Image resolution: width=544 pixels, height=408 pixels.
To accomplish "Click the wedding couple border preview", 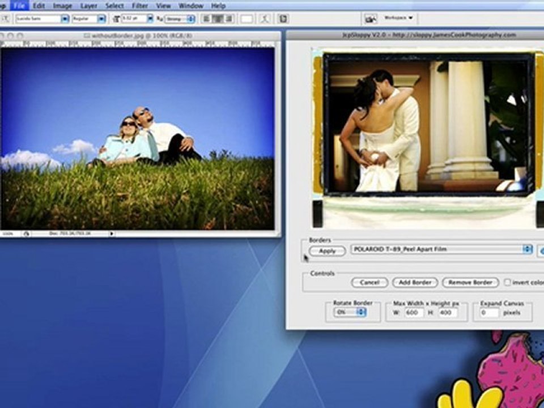I will pyautogui.click(x=427, y=139).
